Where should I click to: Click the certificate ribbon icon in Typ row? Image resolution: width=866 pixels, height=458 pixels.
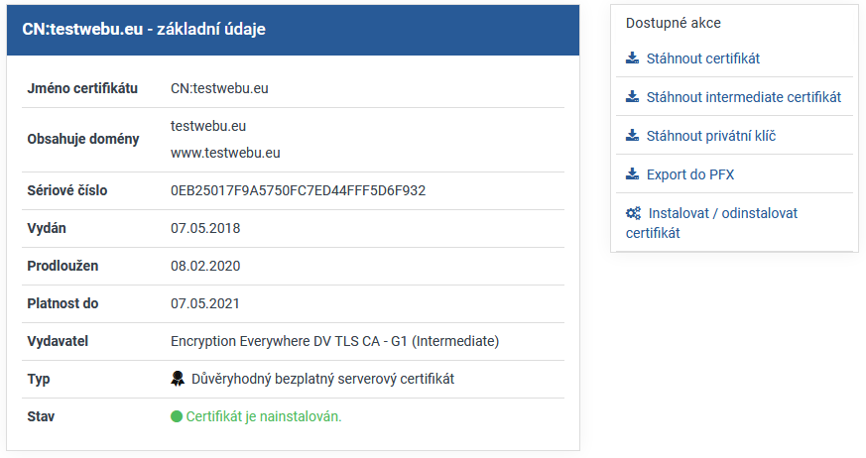tap(178, 379)
